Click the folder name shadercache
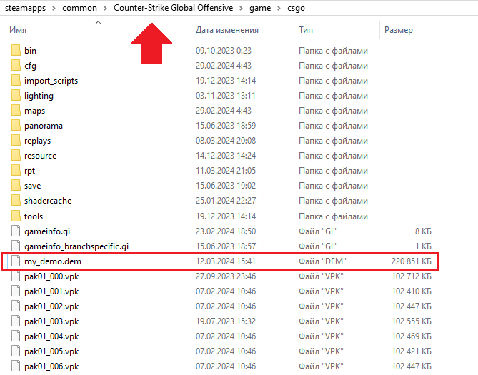The height and width of the screenshot is (375, 478). click(48, 201)
